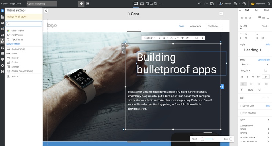Open the Layout blocks icon in left sidebar

tap(2, 47)
